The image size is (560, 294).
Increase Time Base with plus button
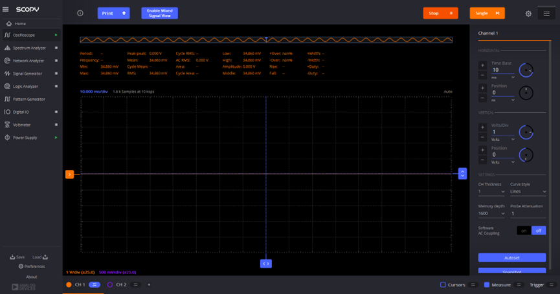(x=482, y=65)
